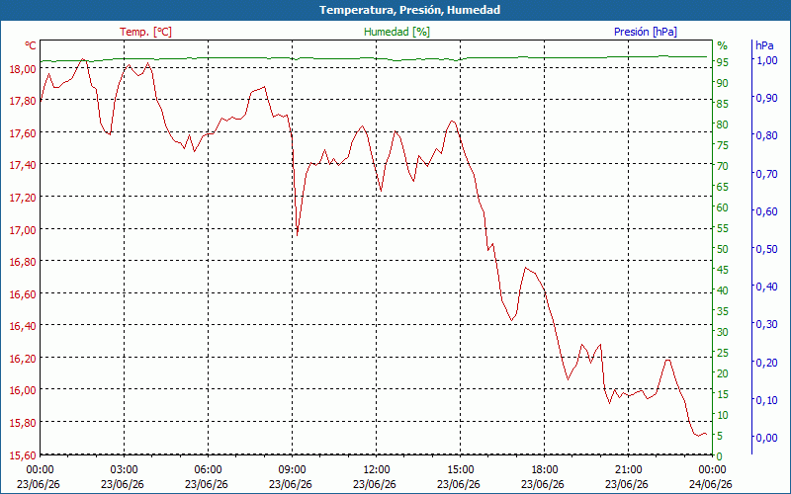Screen dimensions: 791x494
Task: Select the 'Temp. [°C]' red legend label
Action: click(x=145, y=32)
